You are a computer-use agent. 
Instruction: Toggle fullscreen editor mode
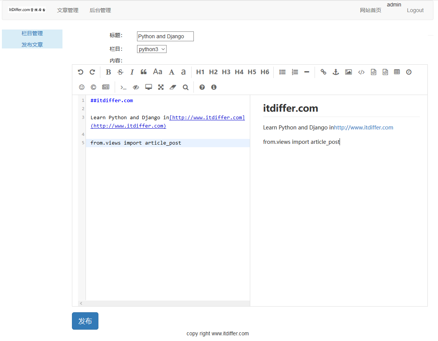coord(161,87)
